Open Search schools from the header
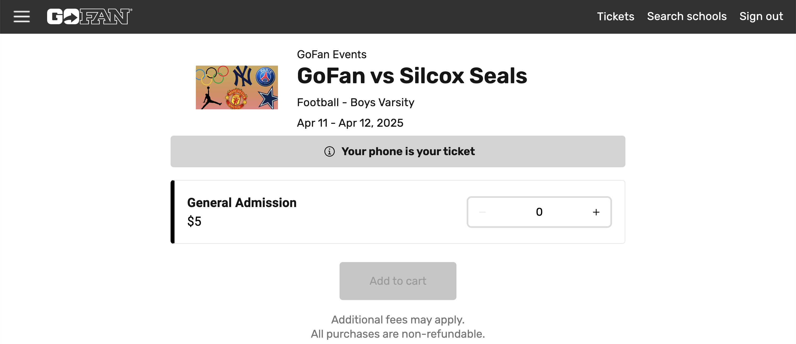The height and width of the screenshot is (344, 796). click(686, 17)
